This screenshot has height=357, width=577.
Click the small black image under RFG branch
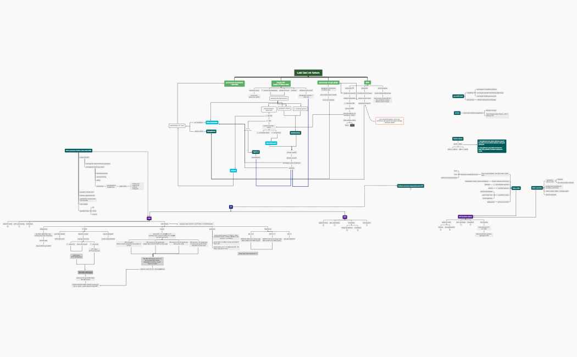pos(352,125)
